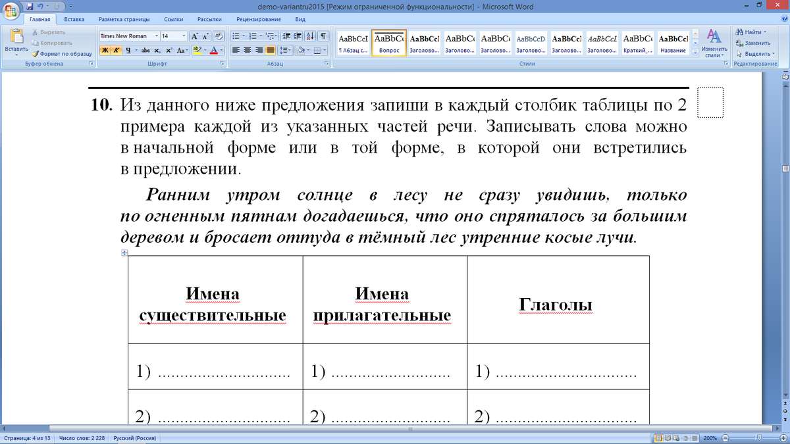
Task: Apply the Краткий_... style
Action: pos(637,43)
